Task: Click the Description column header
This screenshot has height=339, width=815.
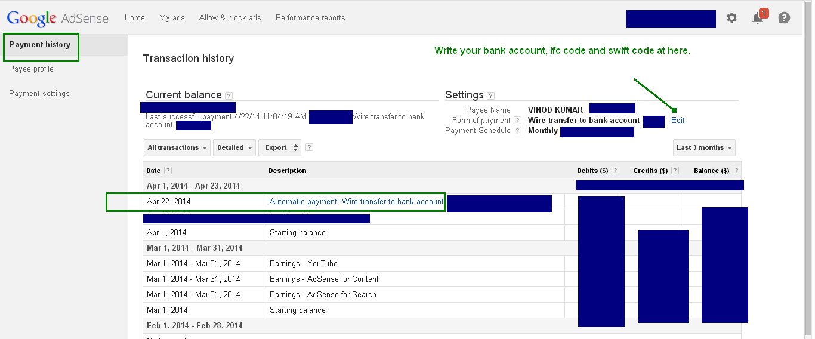Action: coord(288,171)
